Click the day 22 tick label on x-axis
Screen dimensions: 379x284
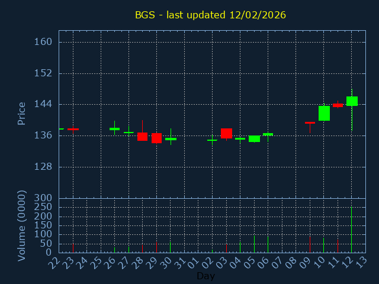pyautogui.click(x=54, y=262)
